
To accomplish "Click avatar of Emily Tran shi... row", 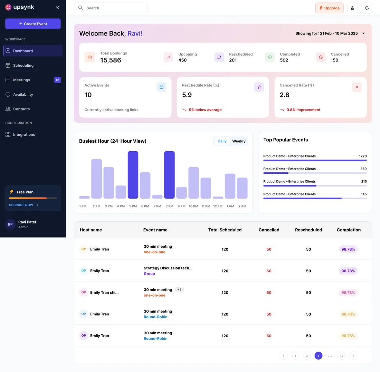I will coord(84,292).
